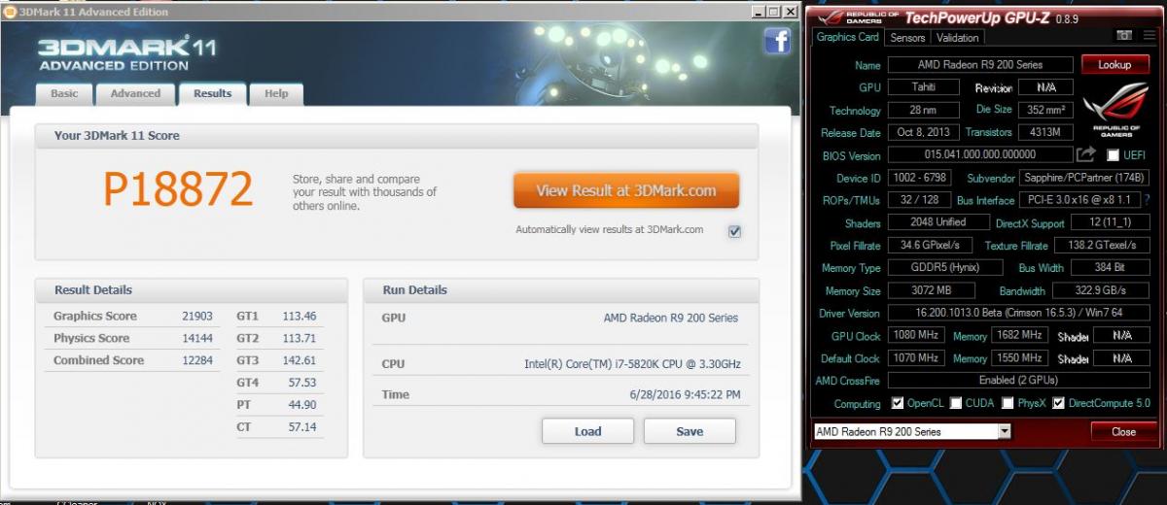Click the GT4 value 57.53
The height and width of the screenshot is (505, 1167).
[303, 383]
